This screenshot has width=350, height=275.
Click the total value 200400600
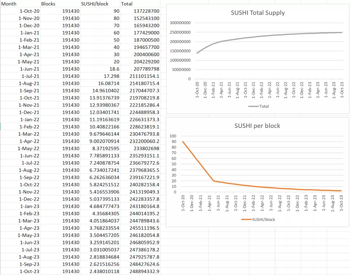140,54
